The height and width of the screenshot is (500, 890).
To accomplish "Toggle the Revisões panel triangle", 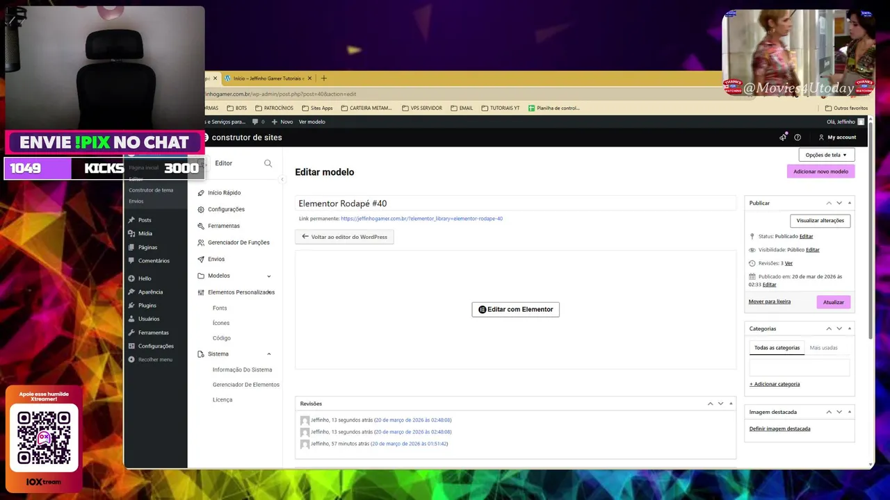I will pos(731,403).
